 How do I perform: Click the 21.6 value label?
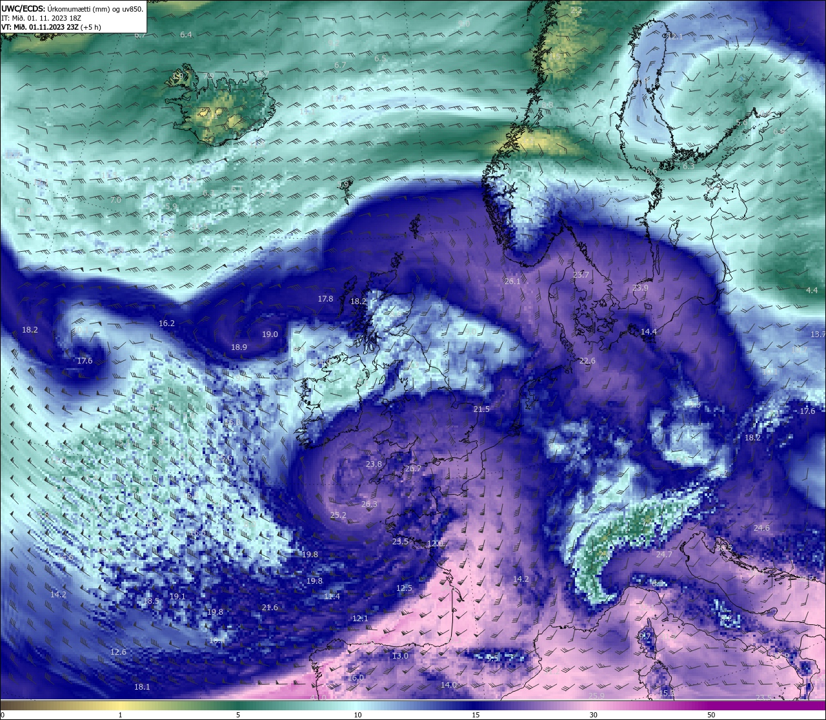(270, 607)
